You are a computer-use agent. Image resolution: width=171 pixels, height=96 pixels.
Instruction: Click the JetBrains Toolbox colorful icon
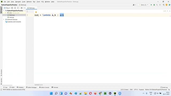click(x=169, y=5)
